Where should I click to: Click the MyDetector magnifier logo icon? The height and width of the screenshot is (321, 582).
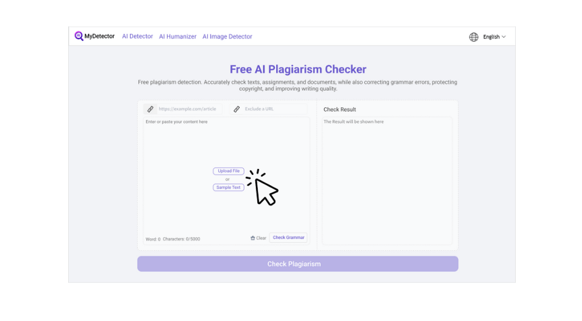point(79,36)
